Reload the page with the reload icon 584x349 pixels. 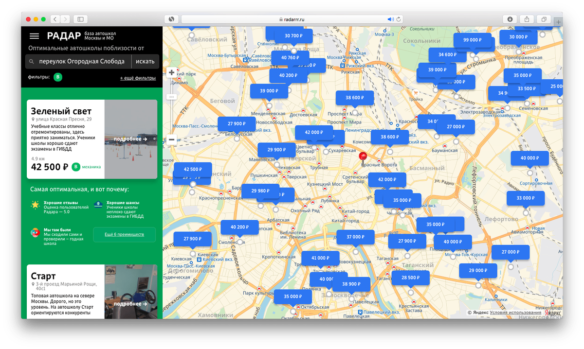(399, 19)
